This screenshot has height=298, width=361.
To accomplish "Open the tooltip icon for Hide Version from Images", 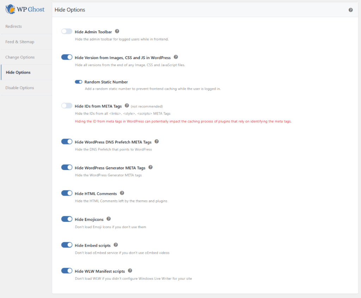I will 176,57.
